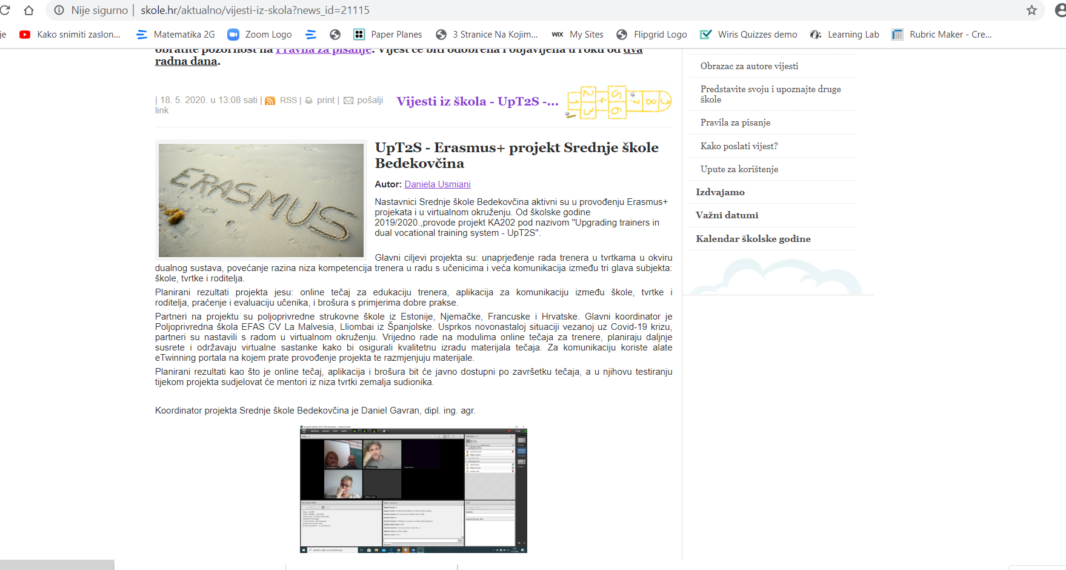This screenshot has height=570, width=1066.
Task: Open the Zoom Logo bookmark
Action: pos(259,35)
